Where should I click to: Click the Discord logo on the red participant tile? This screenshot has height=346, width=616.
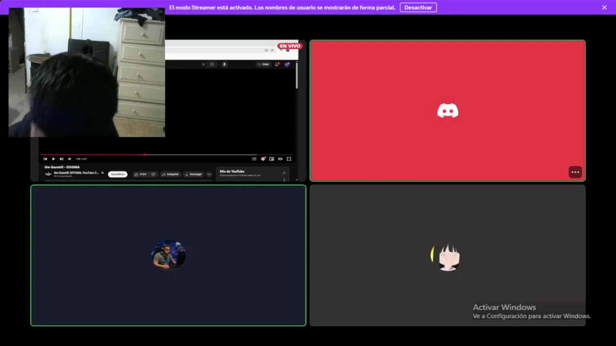click(448, 111)
